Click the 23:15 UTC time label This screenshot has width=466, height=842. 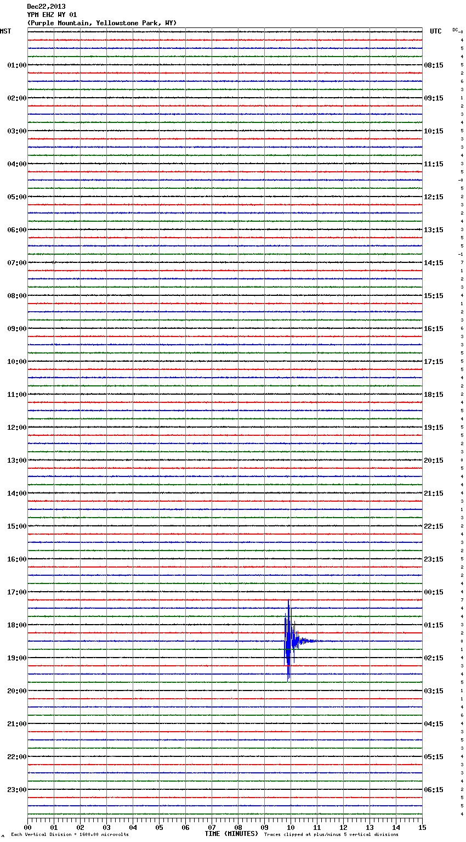[x=434, y=559]
